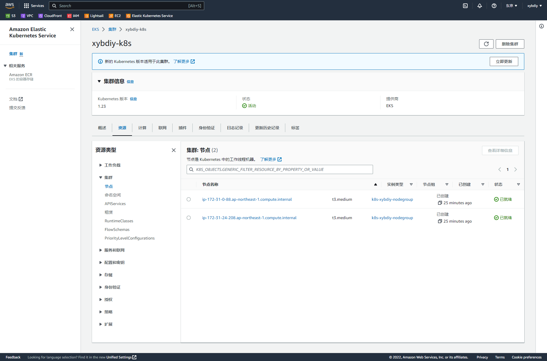Select radio for ip-172-31-0-88 node
547x361 pixels.
189,199
